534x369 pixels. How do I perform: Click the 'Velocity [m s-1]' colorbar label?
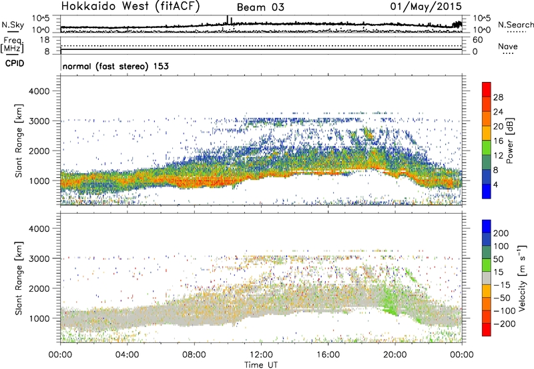coord(522,278)
